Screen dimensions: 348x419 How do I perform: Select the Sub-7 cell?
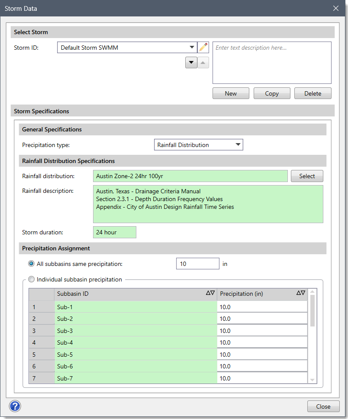135,378
